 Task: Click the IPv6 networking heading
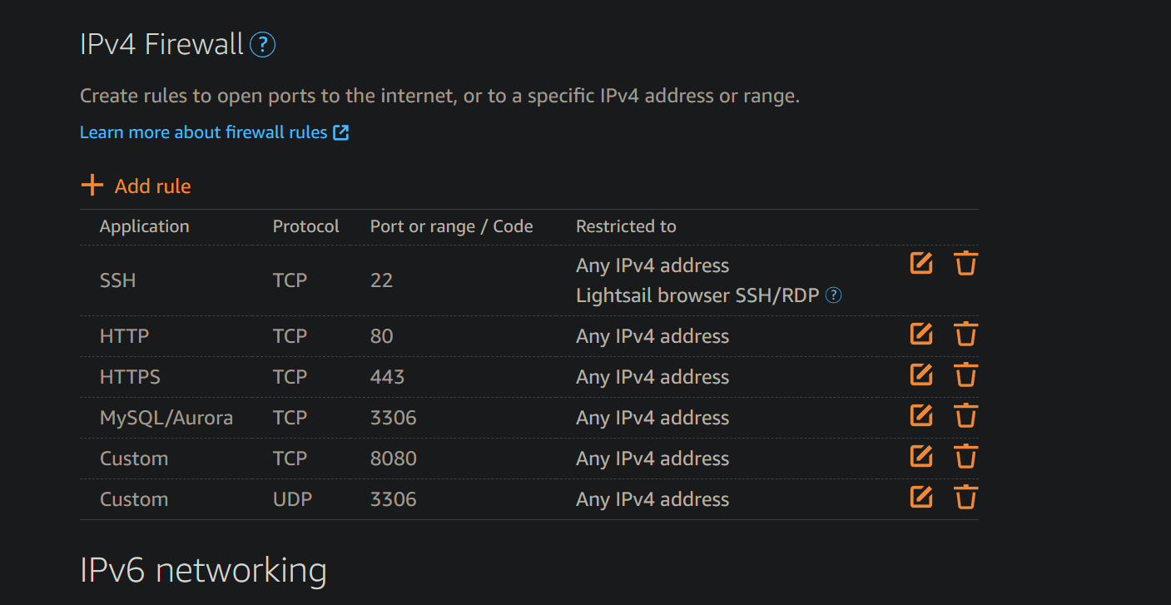click(x=203, y=570)
